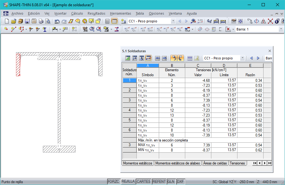Click previous load case arrow in Soldaduras panel

251,58
